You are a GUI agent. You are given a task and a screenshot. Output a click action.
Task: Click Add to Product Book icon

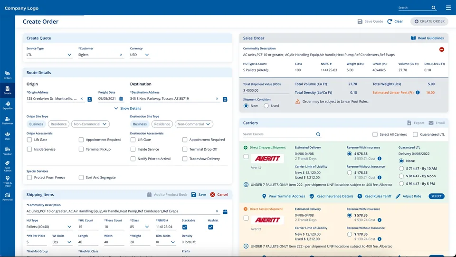[x=149, y=194]
